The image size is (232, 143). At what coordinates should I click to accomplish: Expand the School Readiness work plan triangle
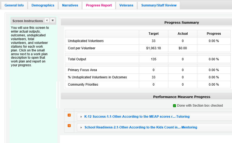click(81, 127)
